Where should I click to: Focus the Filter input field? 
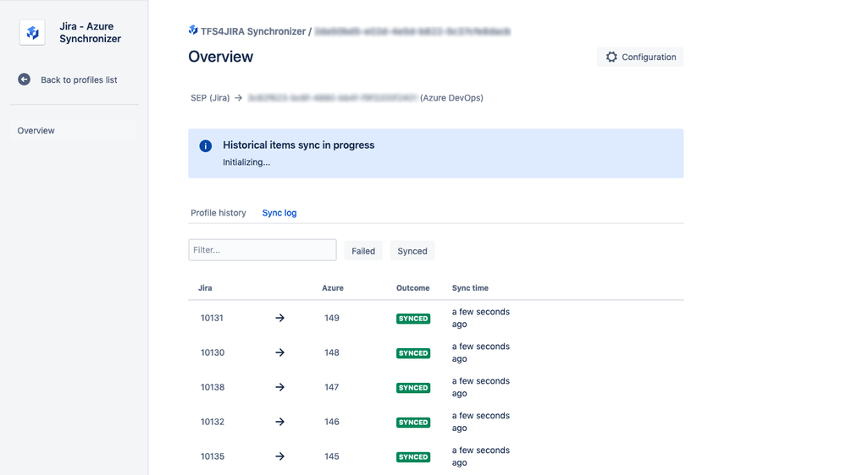263,250
